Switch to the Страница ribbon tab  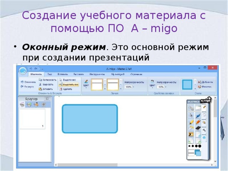click(x=136, y=74)
